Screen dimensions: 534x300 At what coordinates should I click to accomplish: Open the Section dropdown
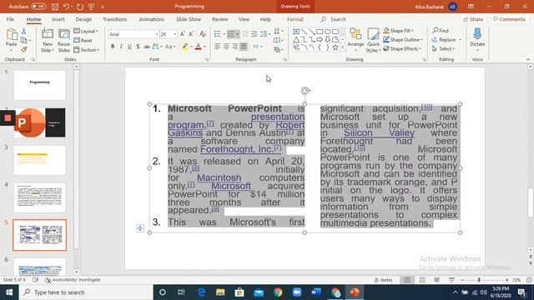coord(87,50)
